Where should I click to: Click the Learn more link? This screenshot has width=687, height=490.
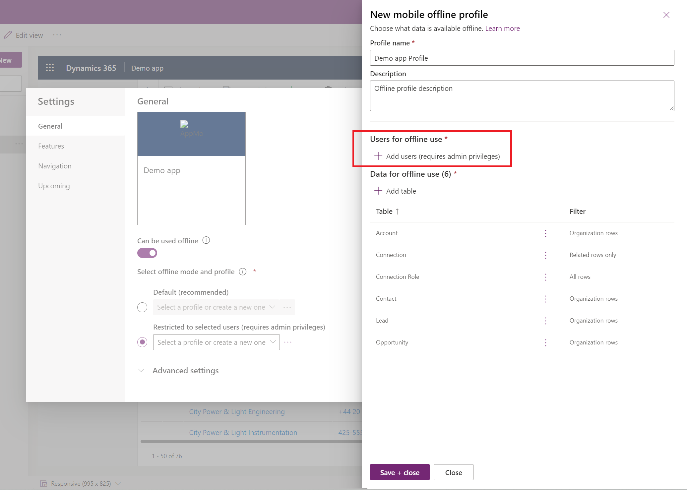click(502, 28)
